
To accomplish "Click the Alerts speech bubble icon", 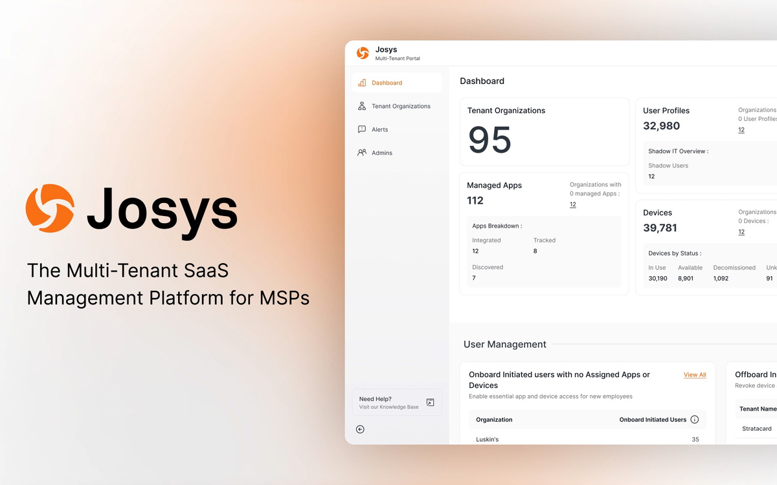I will (362, 129).
